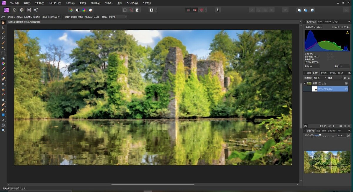
Task: Switch to the Tone Mapping persona
Action: coord(29,10)
